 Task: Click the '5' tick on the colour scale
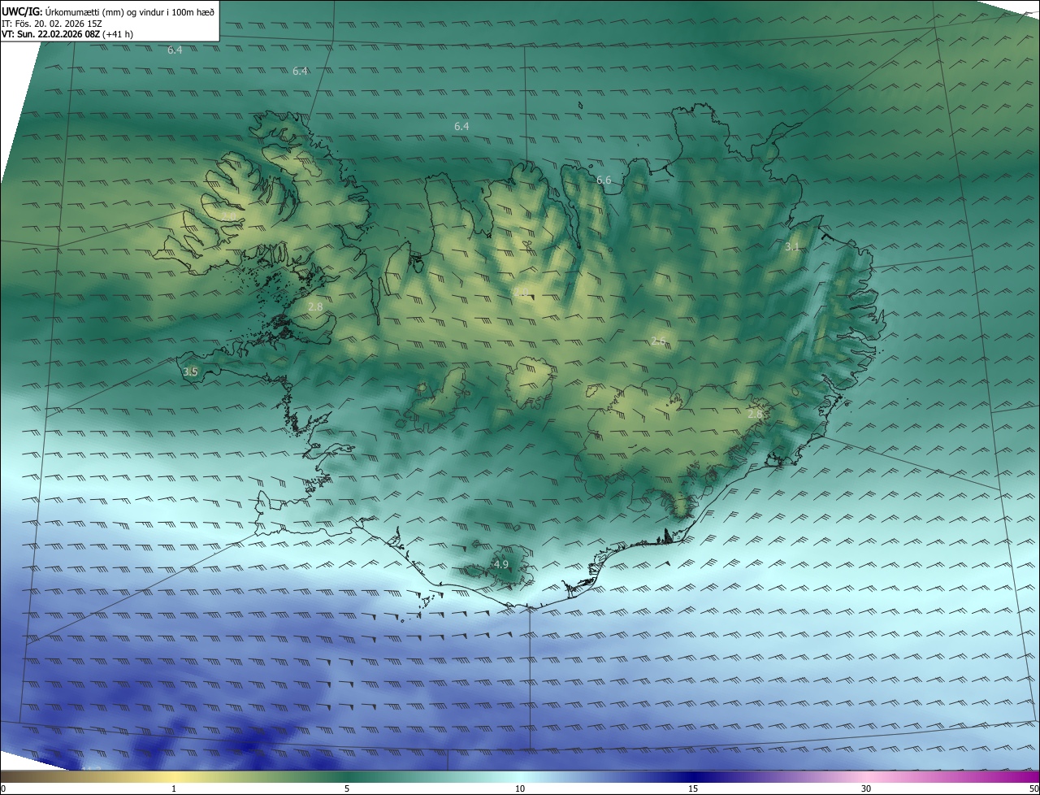[x=347, y=788]
